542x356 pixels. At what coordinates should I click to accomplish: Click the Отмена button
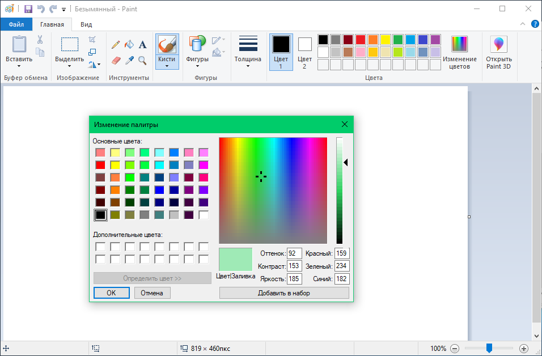[152, 293]
